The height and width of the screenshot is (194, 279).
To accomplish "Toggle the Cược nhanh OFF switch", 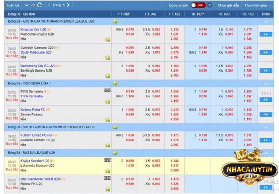I will click(x=198, y=5).
